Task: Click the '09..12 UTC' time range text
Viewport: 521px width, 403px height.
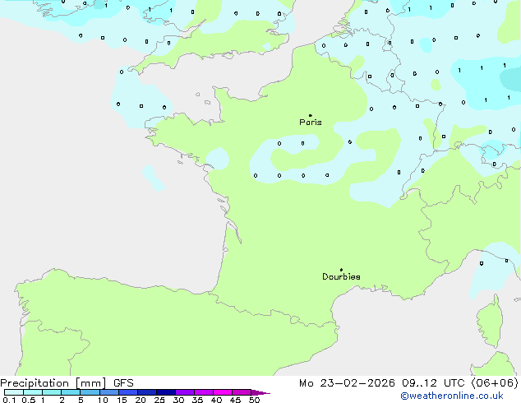Action: (433, 383)
